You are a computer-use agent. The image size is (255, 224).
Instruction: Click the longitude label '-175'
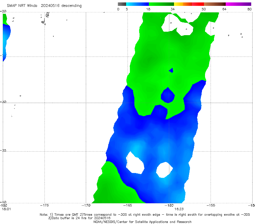[x=44, y=205]
